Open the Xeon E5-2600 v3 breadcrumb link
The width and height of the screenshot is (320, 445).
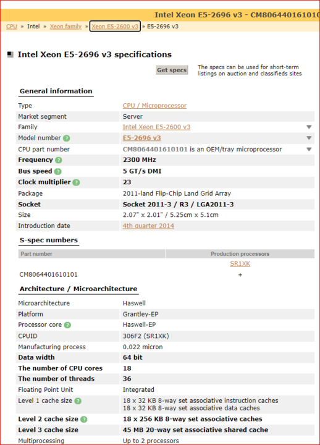(x=115, y=27)
